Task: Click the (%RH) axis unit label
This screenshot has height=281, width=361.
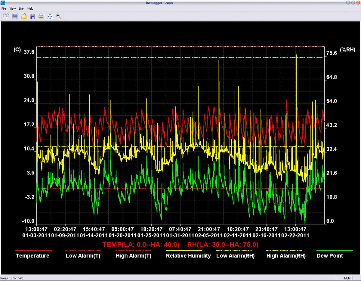Action: pyautogui.click(x=348, y=50)
